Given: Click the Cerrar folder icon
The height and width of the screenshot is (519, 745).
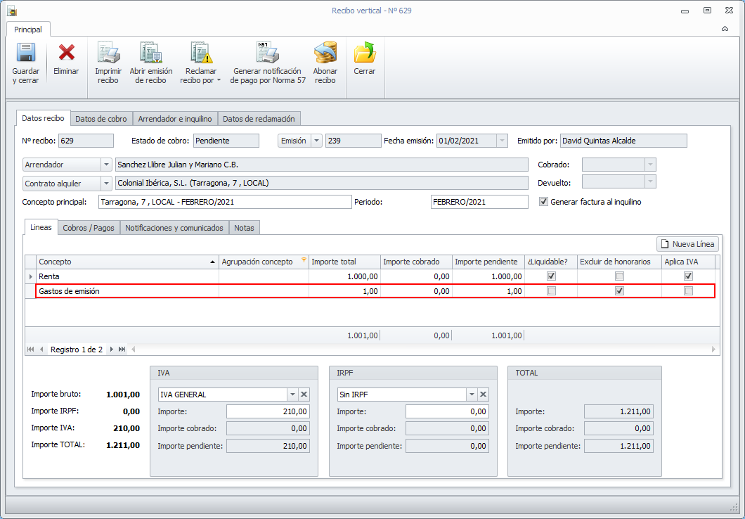Looking at the screenshot, I should pos(364,53).
